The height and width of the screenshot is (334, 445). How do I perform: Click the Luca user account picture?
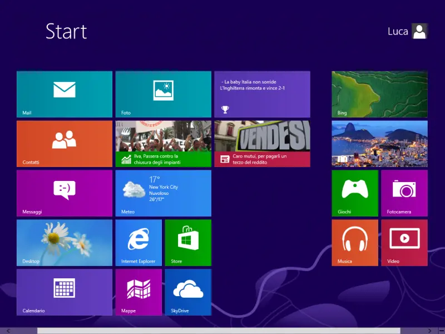[419, 31]
